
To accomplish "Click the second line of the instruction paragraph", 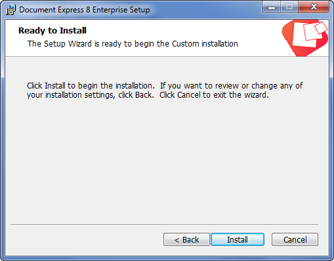I will [x=148, y=95].
